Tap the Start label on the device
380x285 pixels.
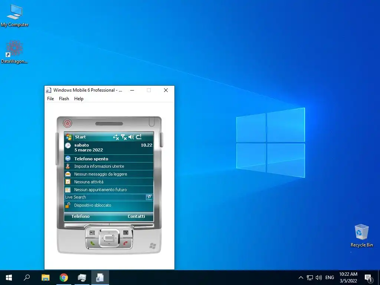click(80, 137)
